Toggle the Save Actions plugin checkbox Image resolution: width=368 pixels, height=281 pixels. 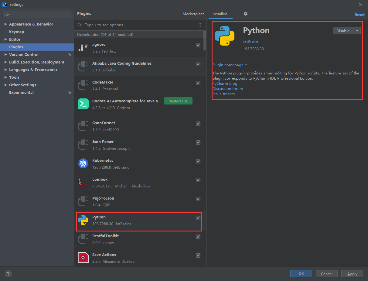[x=198, y=255]
